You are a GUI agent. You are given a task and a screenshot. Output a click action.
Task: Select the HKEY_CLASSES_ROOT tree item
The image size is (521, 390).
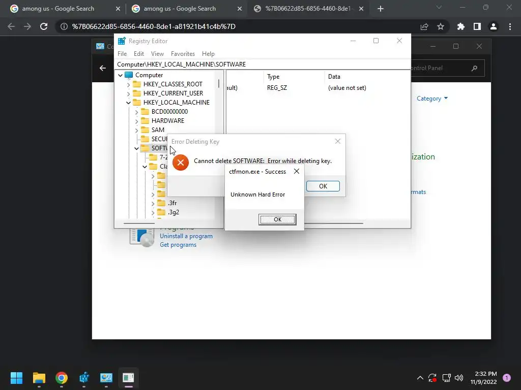[173, 84]
